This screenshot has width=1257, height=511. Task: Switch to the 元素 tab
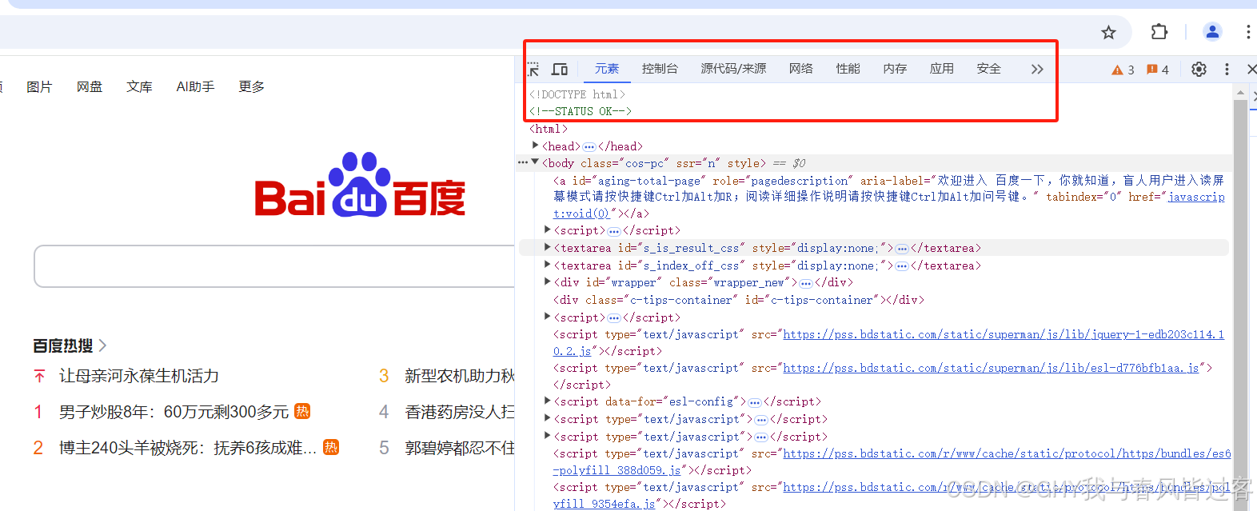607,69
